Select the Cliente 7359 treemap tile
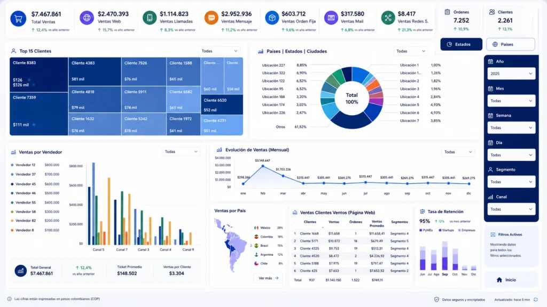547x307 pixels. pos(38,114)
